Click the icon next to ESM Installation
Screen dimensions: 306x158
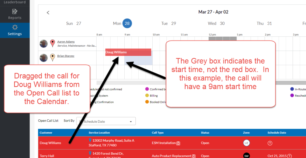tap(178, 143)
